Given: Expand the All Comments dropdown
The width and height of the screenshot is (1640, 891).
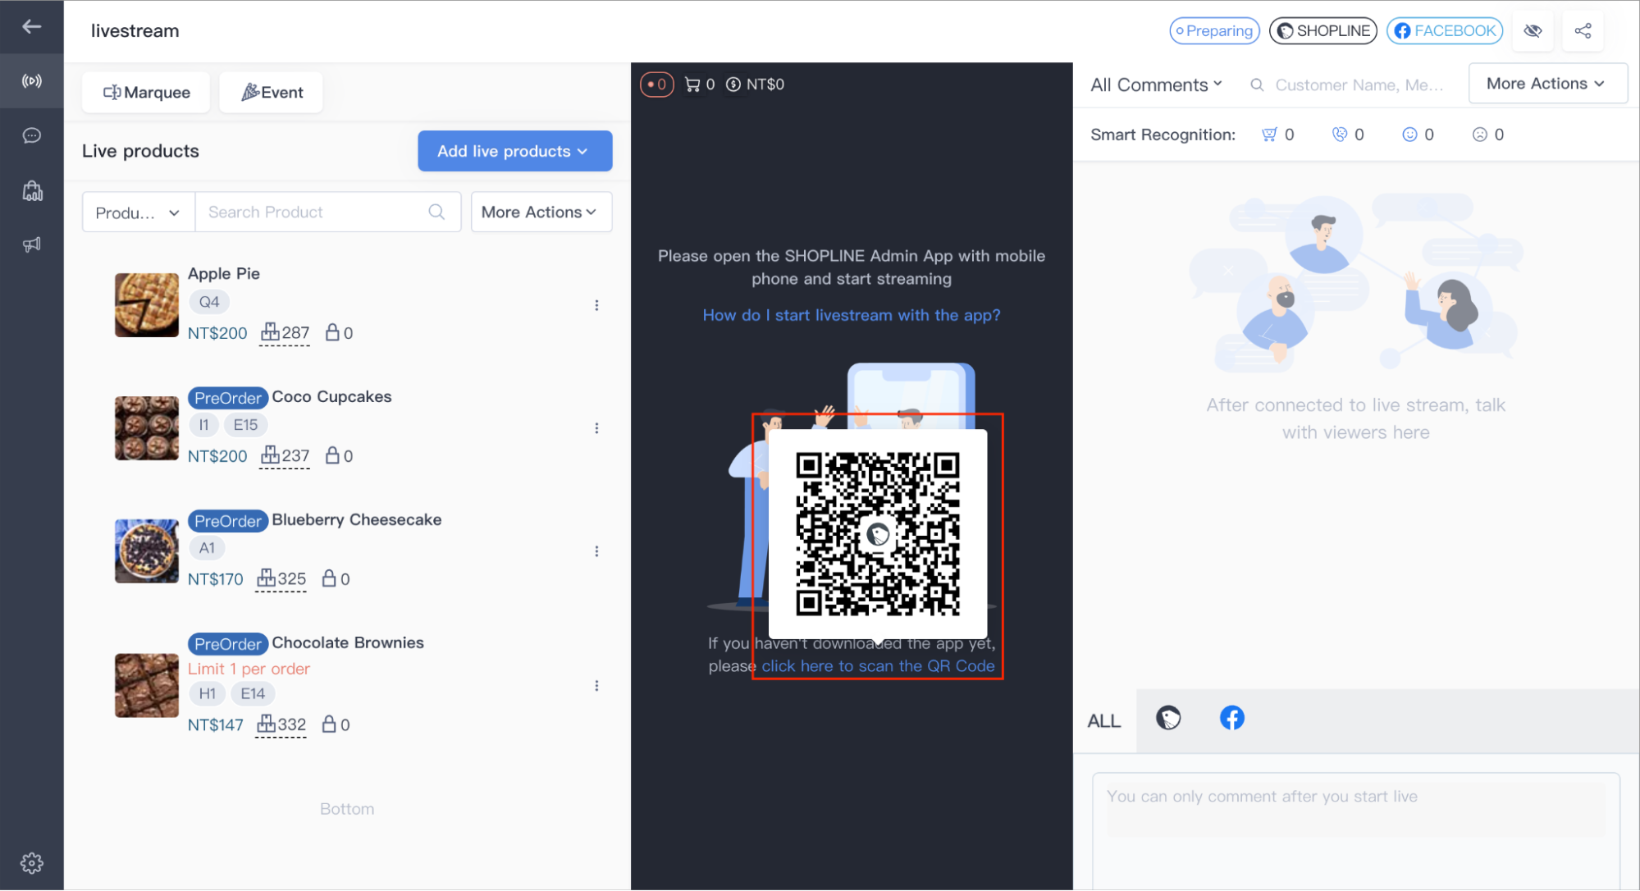Looking at the screenshot, I should pos(1156,85).
